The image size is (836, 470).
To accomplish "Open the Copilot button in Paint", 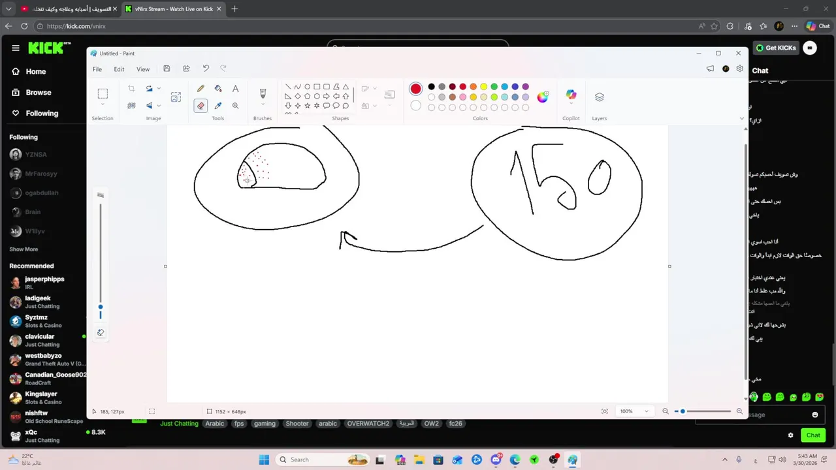I will (571, 96).
